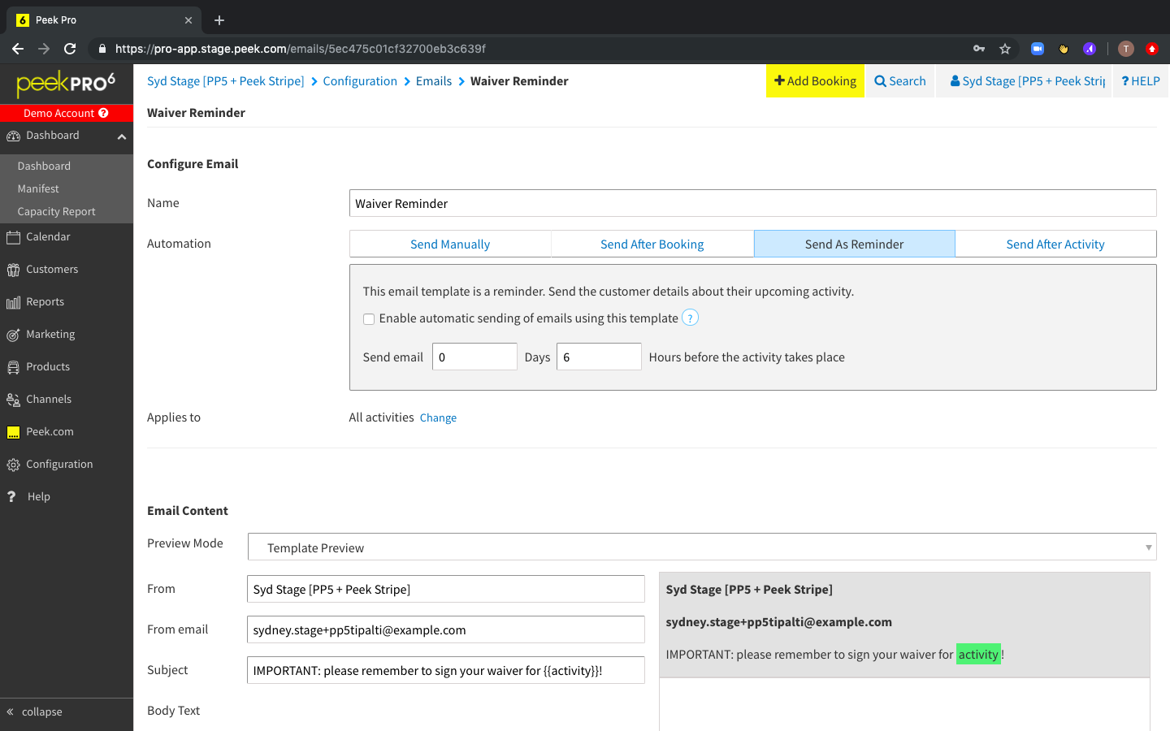Open the browser profile avatar

click(1125, 49)
